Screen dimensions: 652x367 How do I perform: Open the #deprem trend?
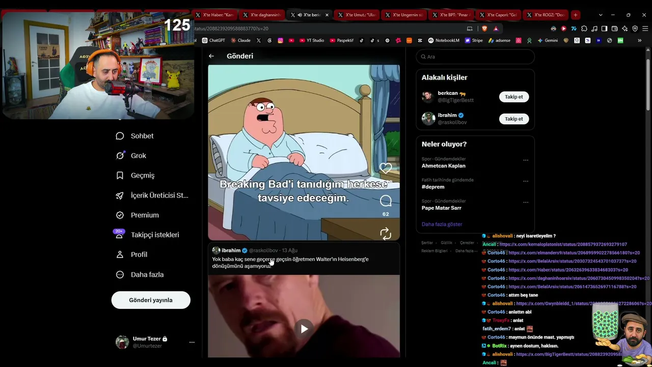pos(433,187)
